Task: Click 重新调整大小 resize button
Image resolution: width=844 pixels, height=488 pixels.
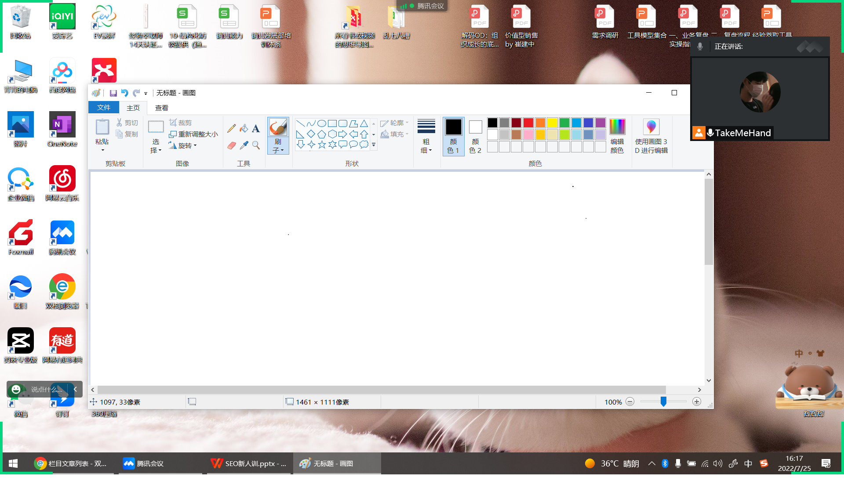Action: pos(193,134)
